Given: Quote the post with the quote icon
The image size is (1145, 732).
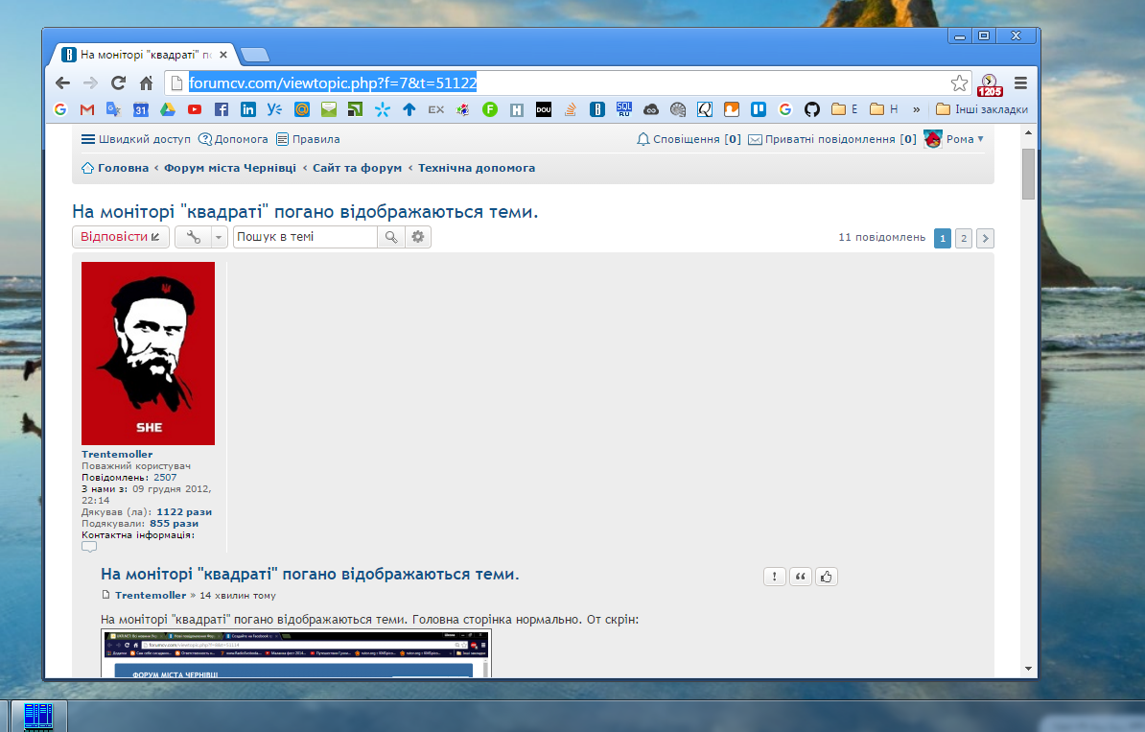Looking at the screenshot, I should (x=801, y=578).
